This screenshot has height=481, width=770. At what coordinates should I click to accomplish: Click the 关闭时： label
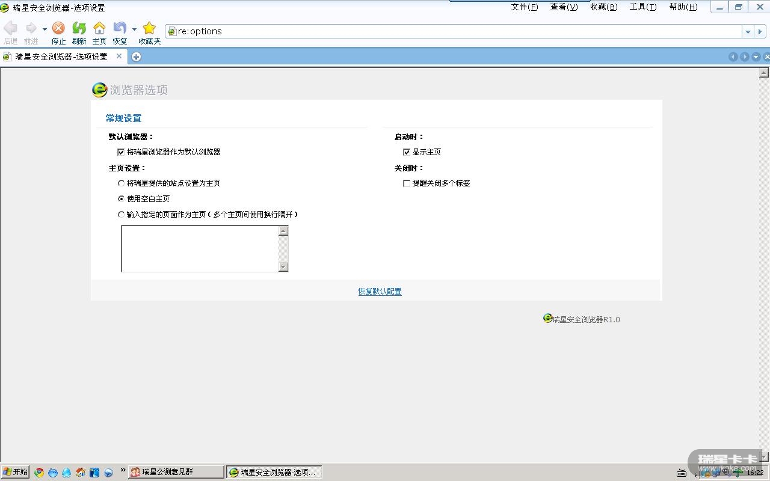click(409, 168)
